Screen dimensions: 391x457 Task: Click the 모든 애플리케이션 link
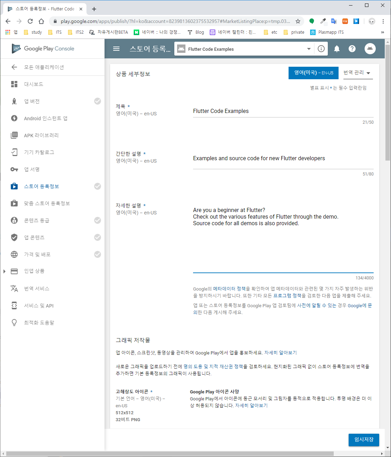click(x=44, y=67)
